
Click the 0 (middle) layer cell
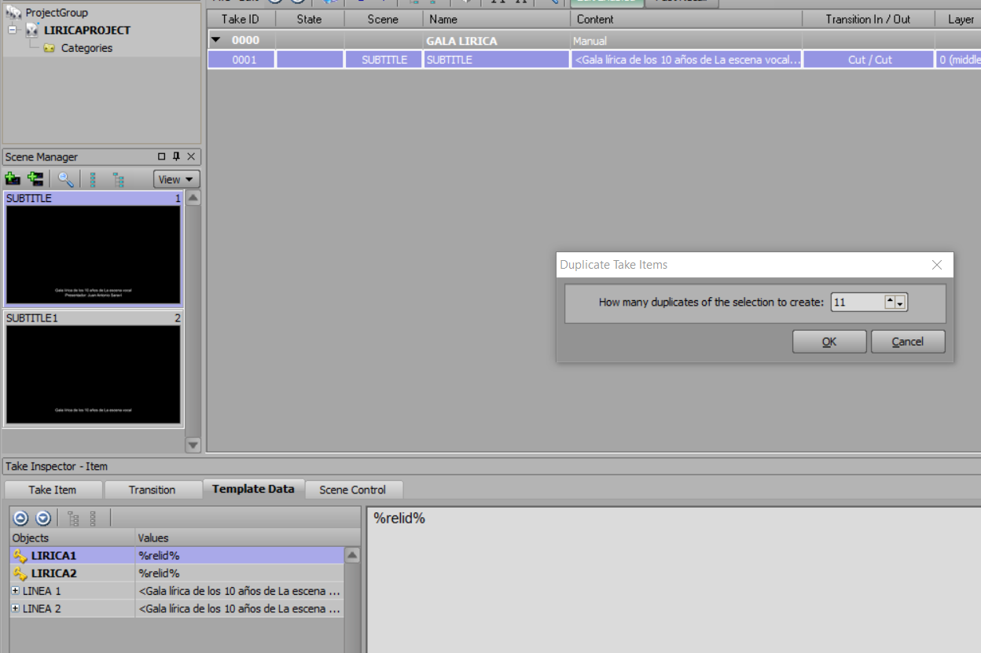(x=958, y=59)
